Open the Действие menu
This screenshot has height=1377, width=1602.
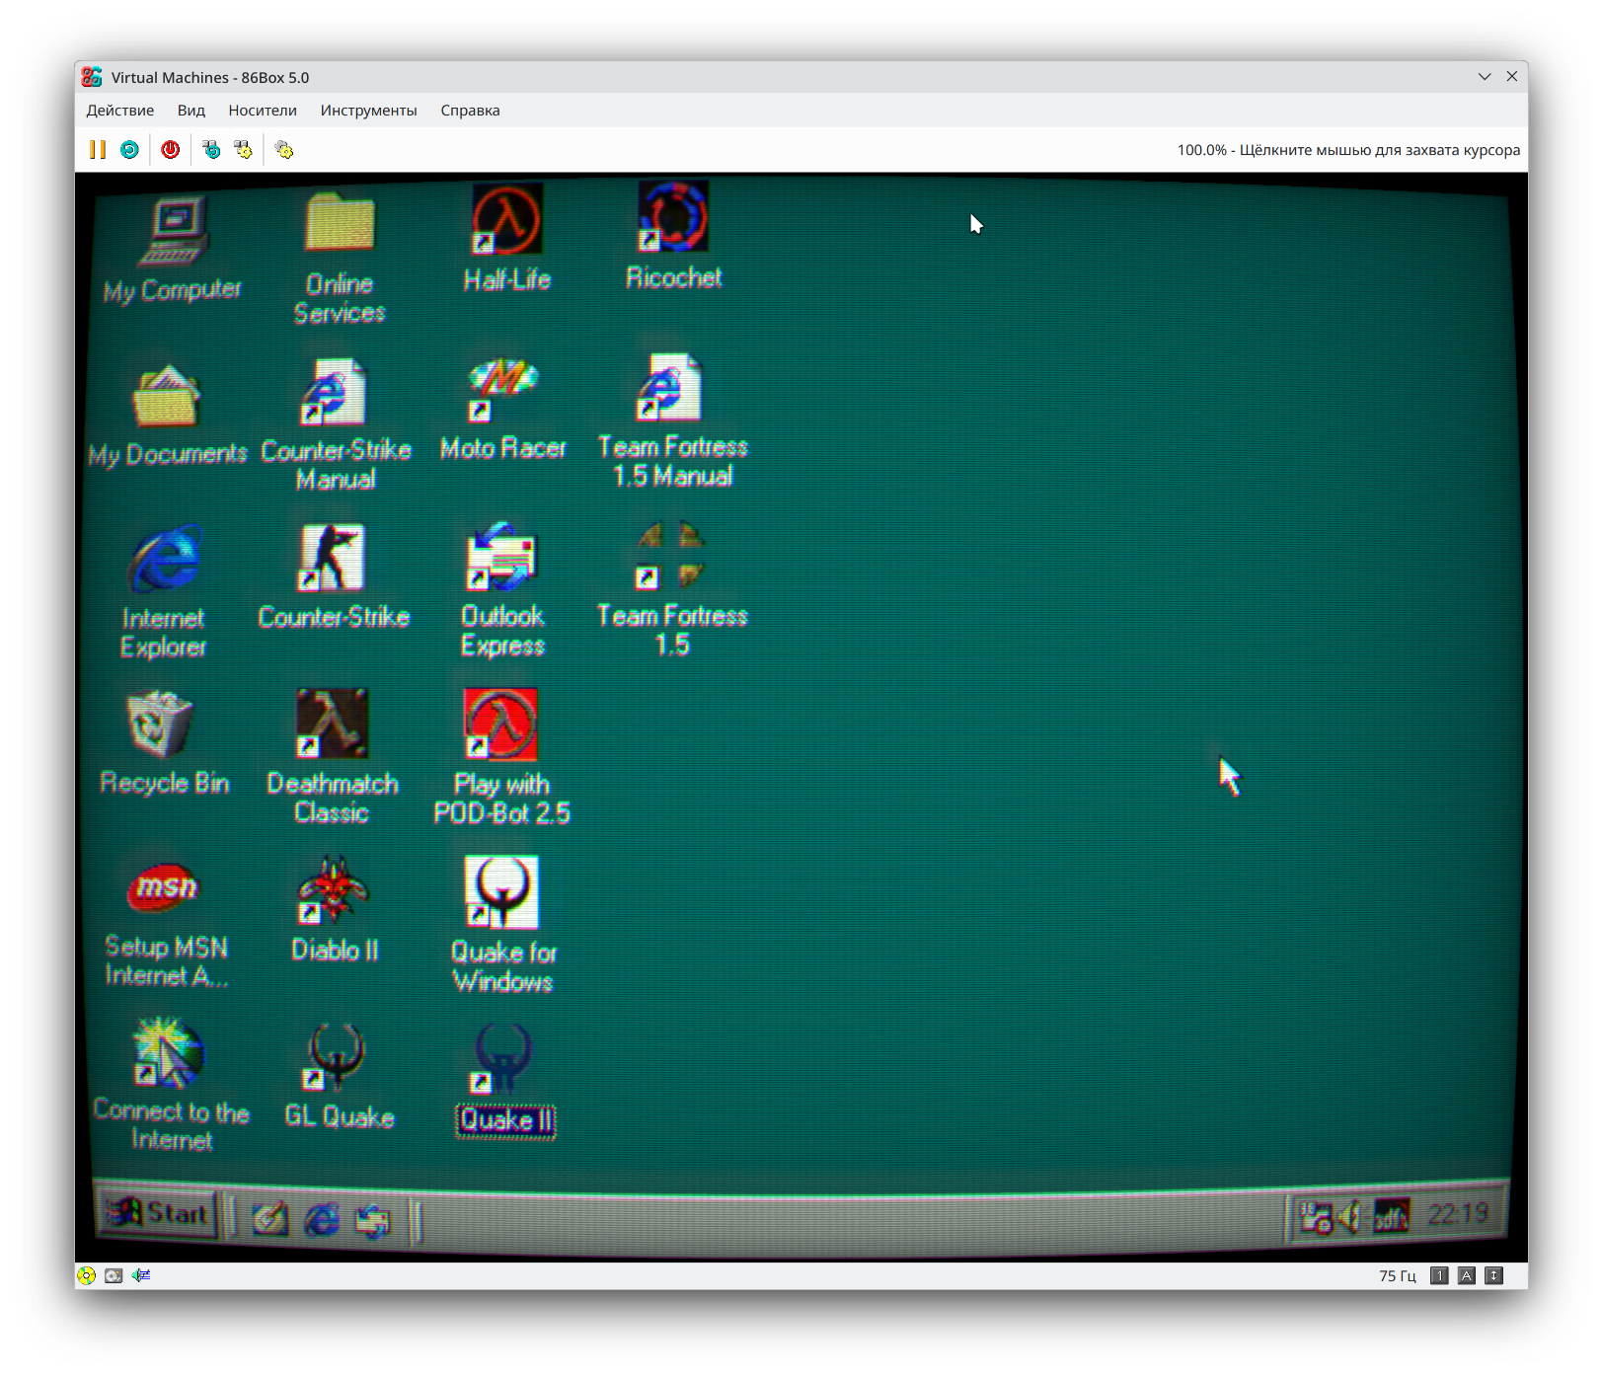point(120,111)
